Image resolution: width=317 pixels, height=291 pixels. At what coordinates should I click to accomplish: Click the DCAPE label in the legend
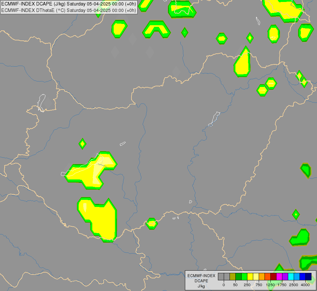201,281
